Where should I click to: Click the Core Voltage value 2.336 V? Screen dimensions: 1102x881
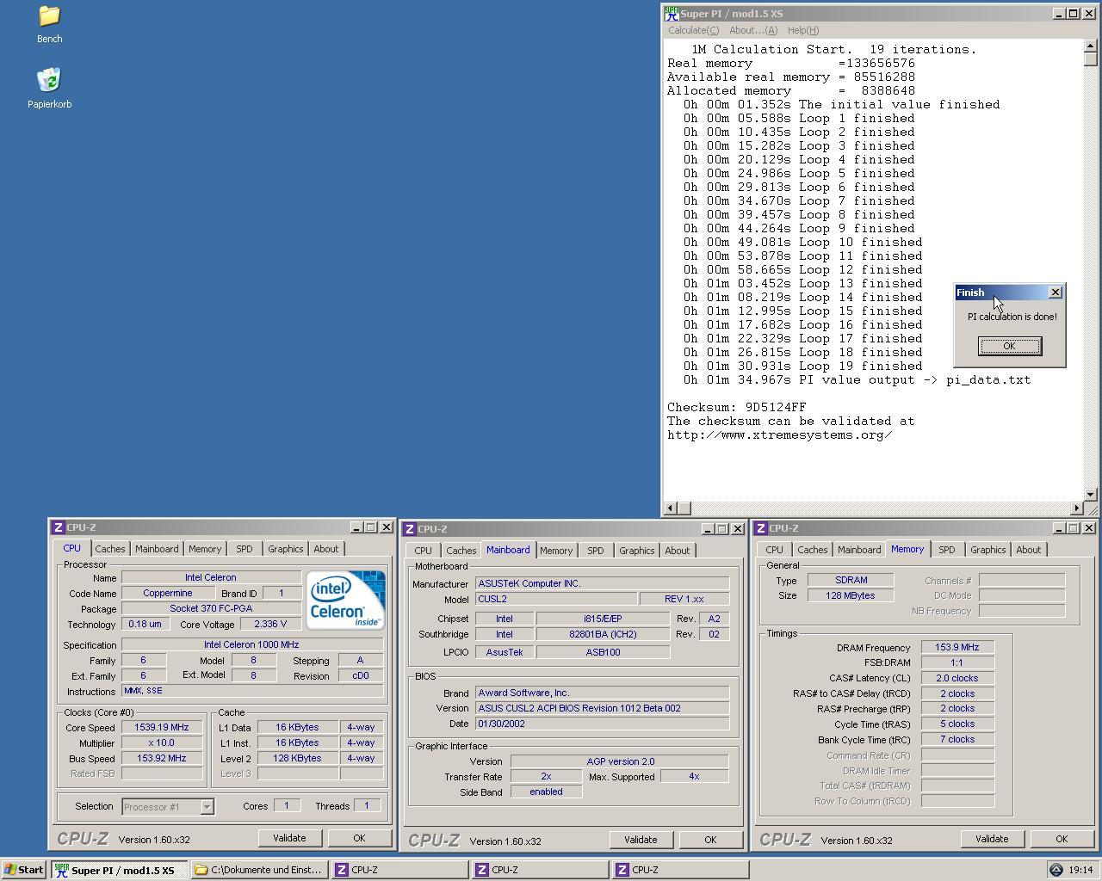point(270,625)
